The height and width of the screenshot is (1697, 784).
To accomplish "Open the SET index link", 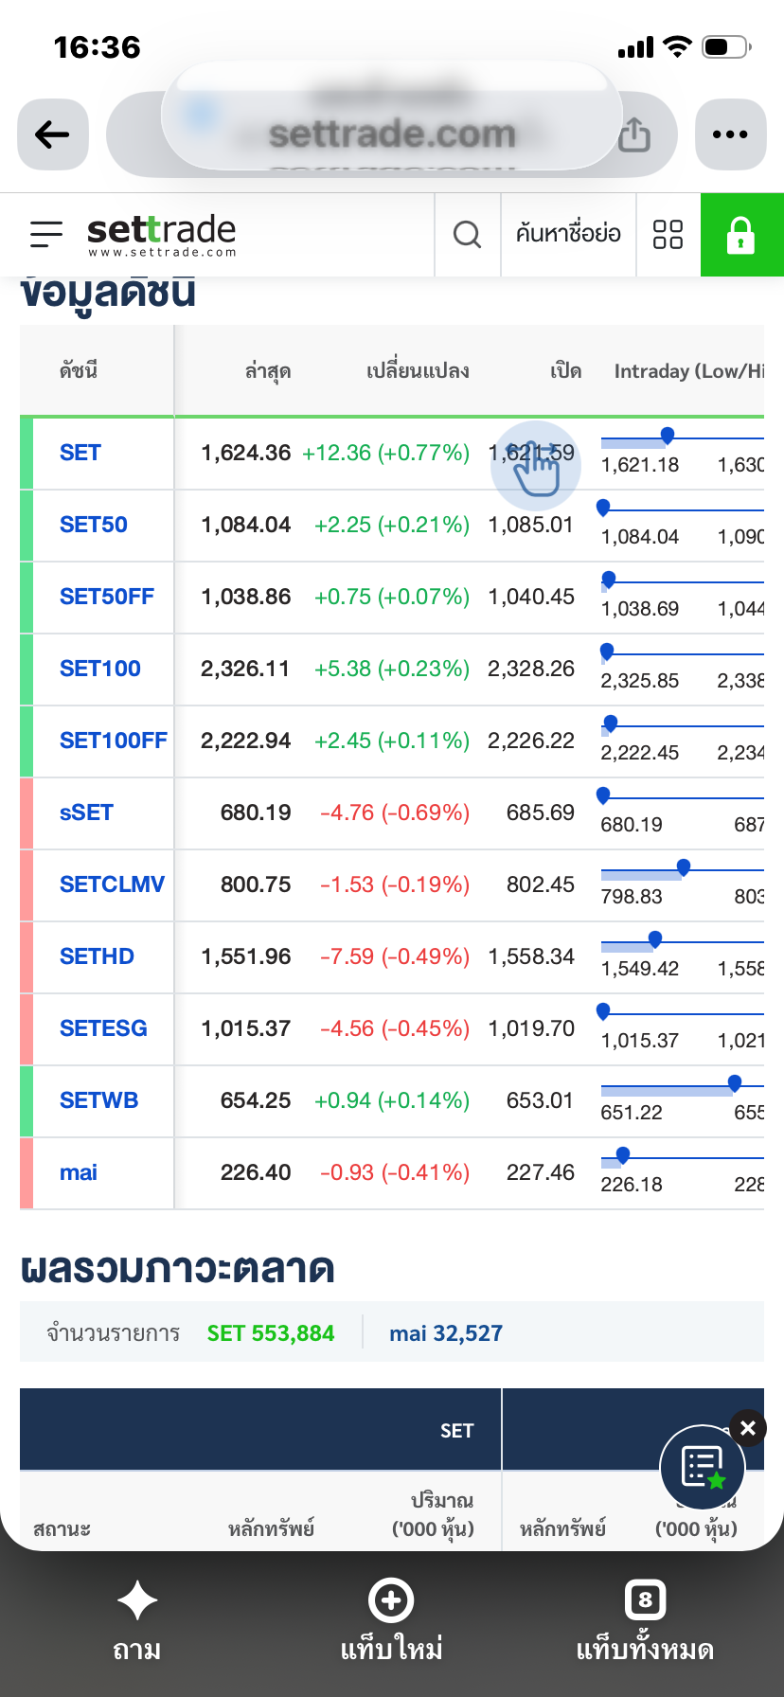I will tap(80, 453).
